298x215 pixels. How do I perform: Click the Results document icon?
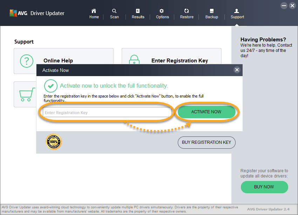coord(138,11)
